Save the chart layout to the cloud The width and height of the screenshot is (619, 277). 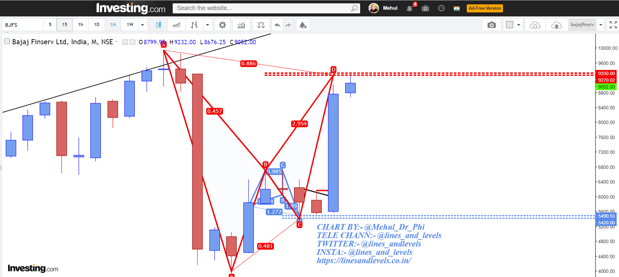557,25
